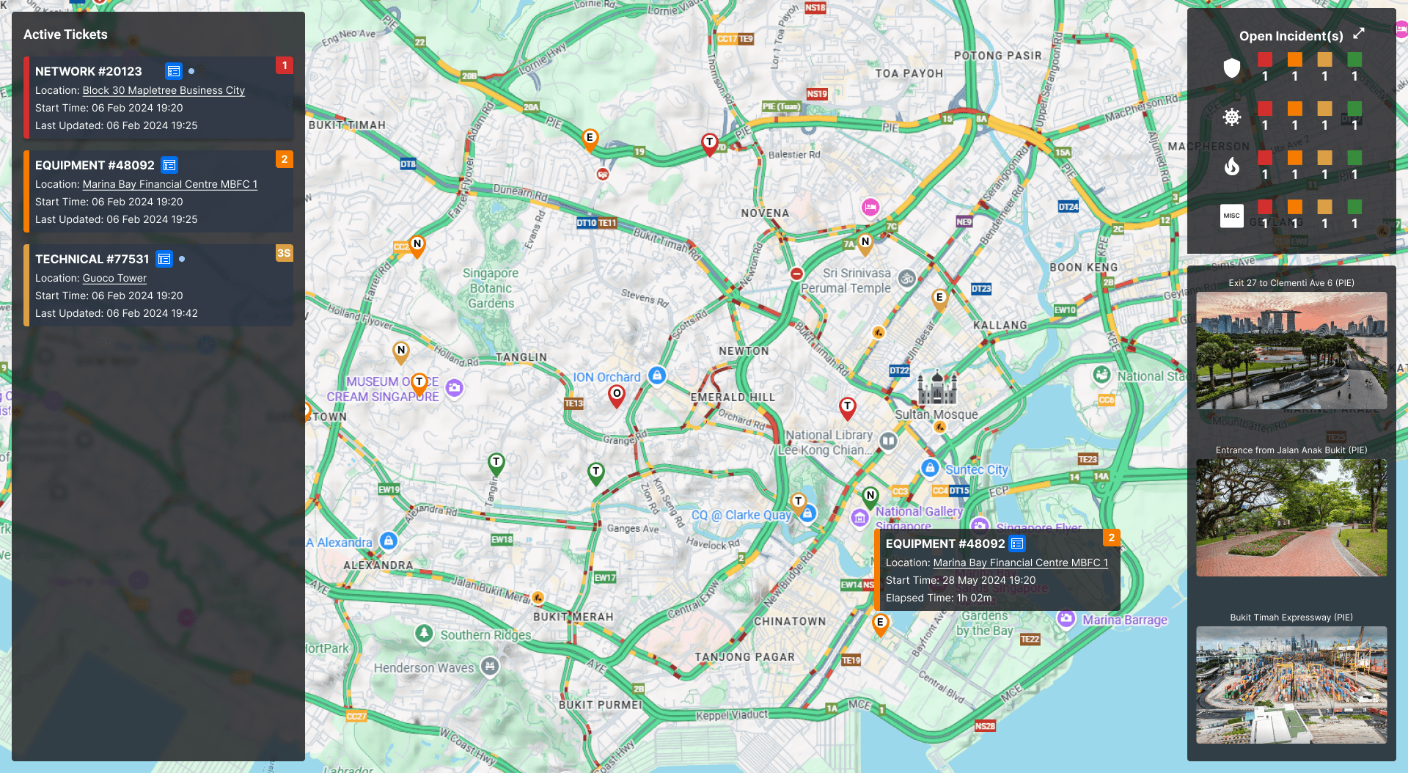Click the green T marker near Zion Rd
Viewport: 1408px width, 773px height.
coord(595,473)
